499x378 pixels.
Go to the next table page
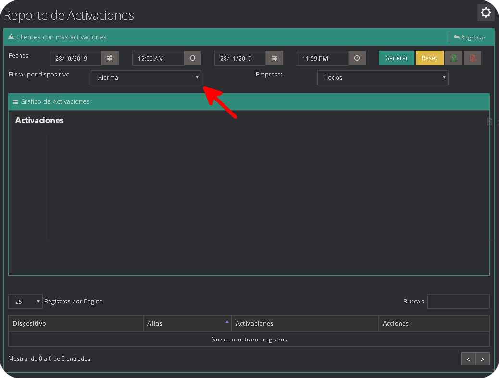click(483, 359)
